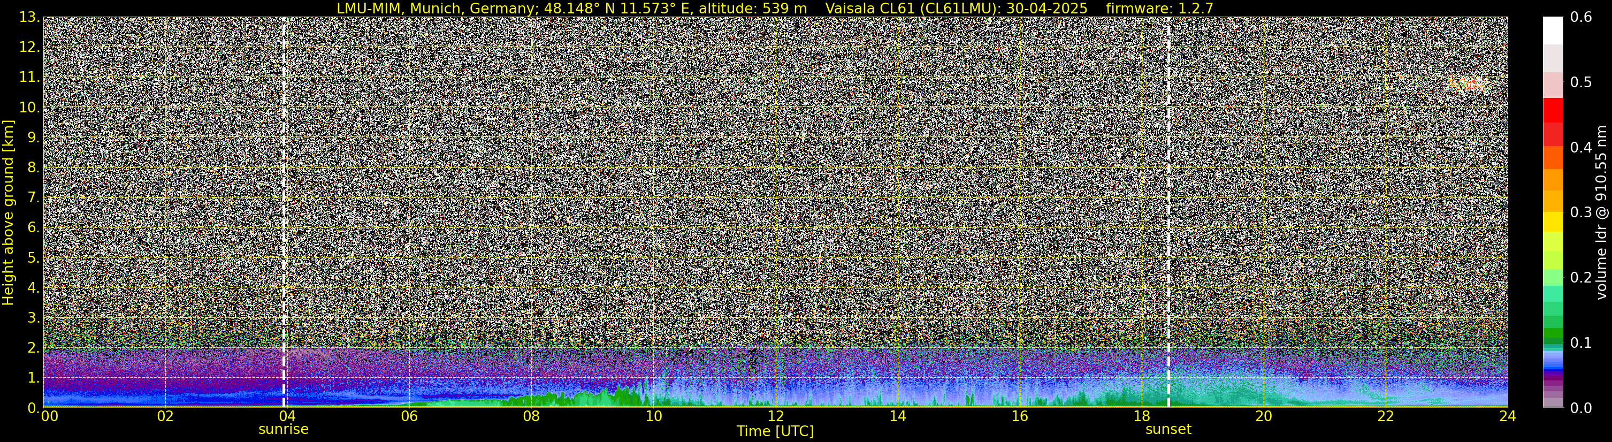1612x442 pixels.
Task: Click the '24' tick on the time axis
Action: [1508, 416]
